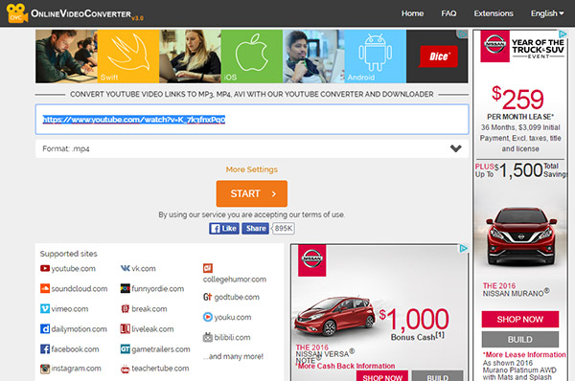
Task: Click the youku.com play icon
Action: pos(208,317)
